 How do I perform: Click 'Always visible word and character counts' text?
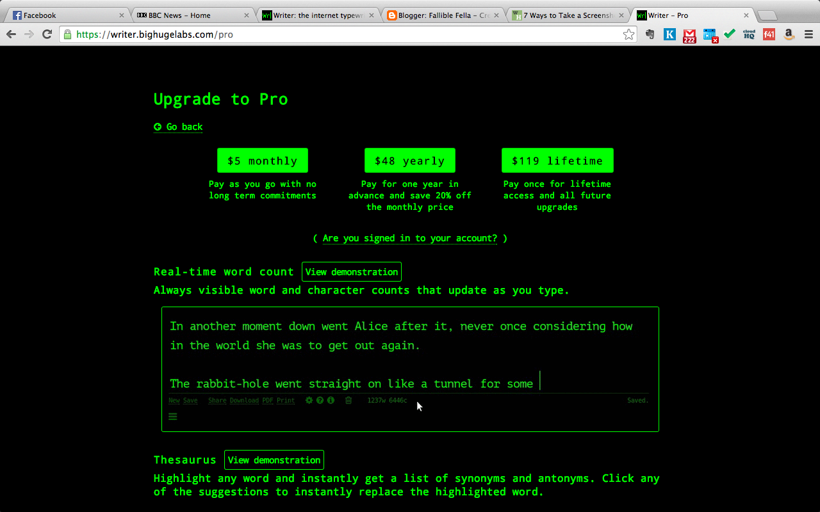pos(361,291)
